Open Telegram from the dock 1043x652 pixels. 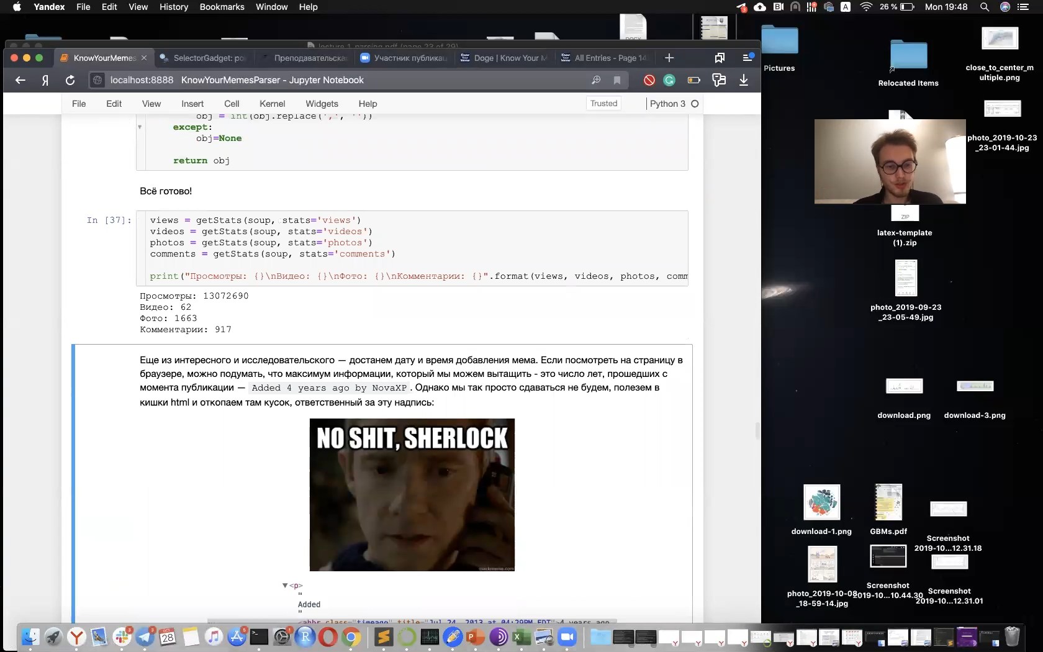point(145,636)
